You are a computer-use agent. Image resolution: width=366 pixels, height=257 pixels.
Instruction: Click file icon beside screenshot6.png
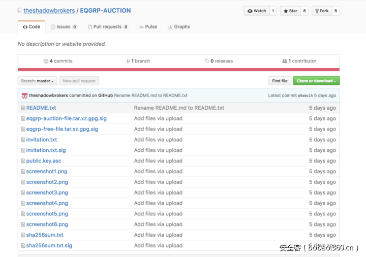coord(23,224)
